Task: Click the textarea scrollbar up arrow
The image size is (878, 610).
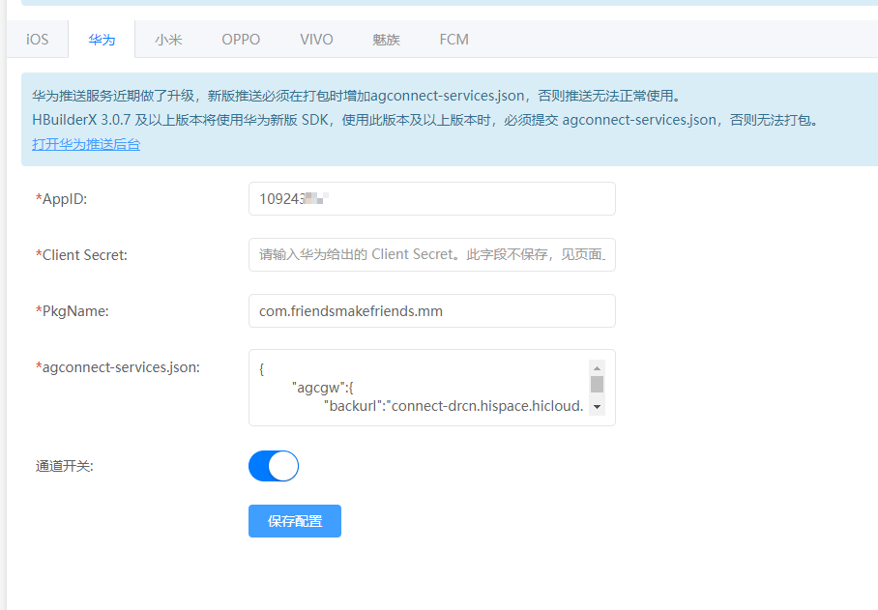Action: point(597,367)
